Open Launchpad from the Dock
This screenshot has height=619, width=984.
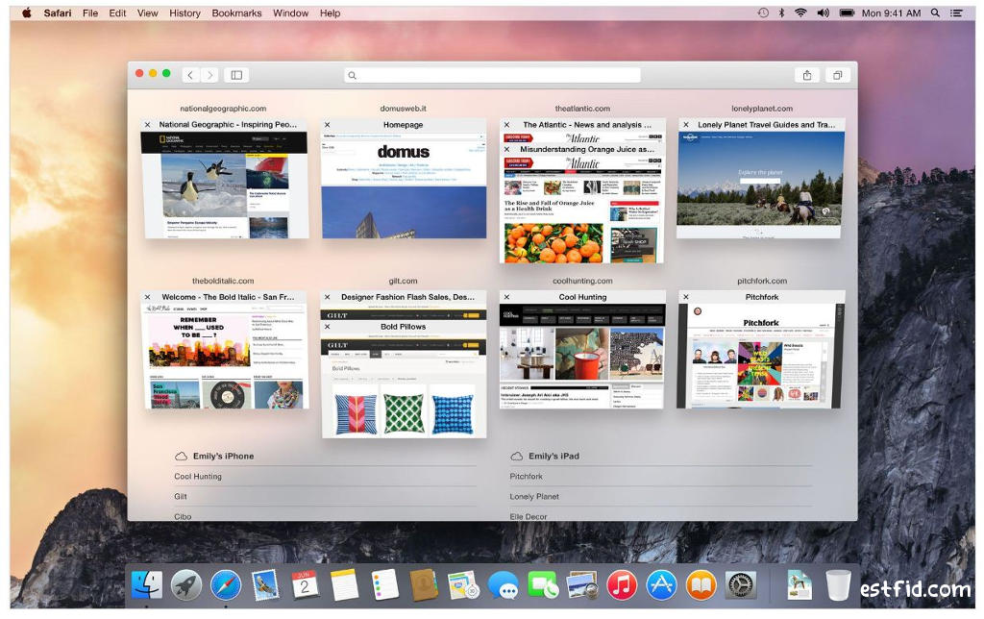[x=186, y=585]
